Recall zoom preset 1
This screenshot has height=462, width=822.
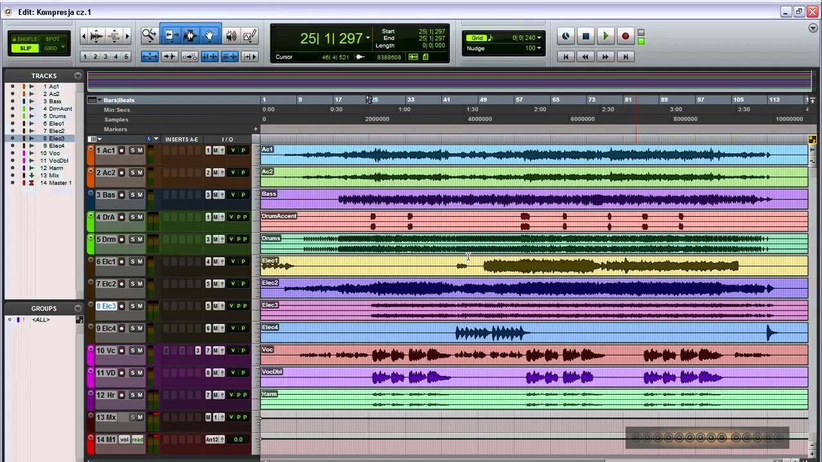click(x=85, y=56)
